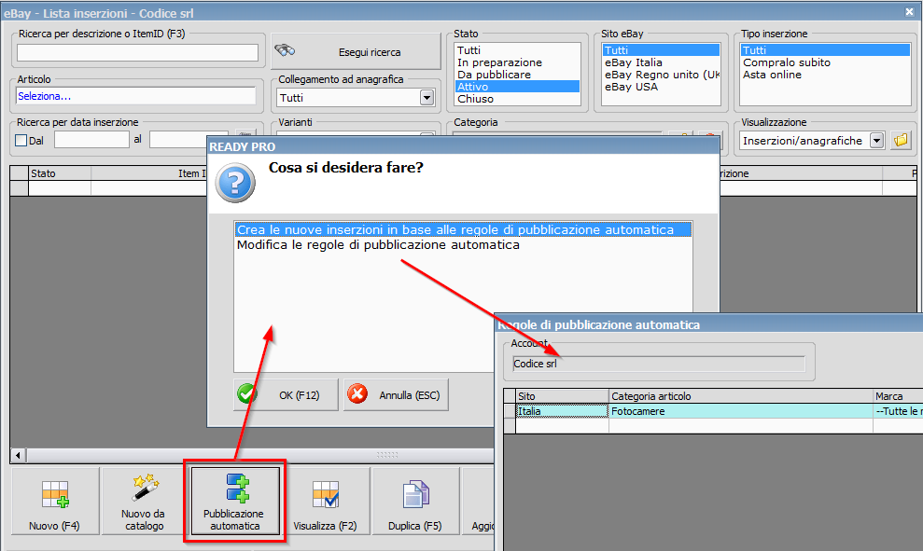The width and height of the screenshot is (923, 551).
Task: Select 'Tutti' in Tipo inserzione list
Action: [825, 50]
